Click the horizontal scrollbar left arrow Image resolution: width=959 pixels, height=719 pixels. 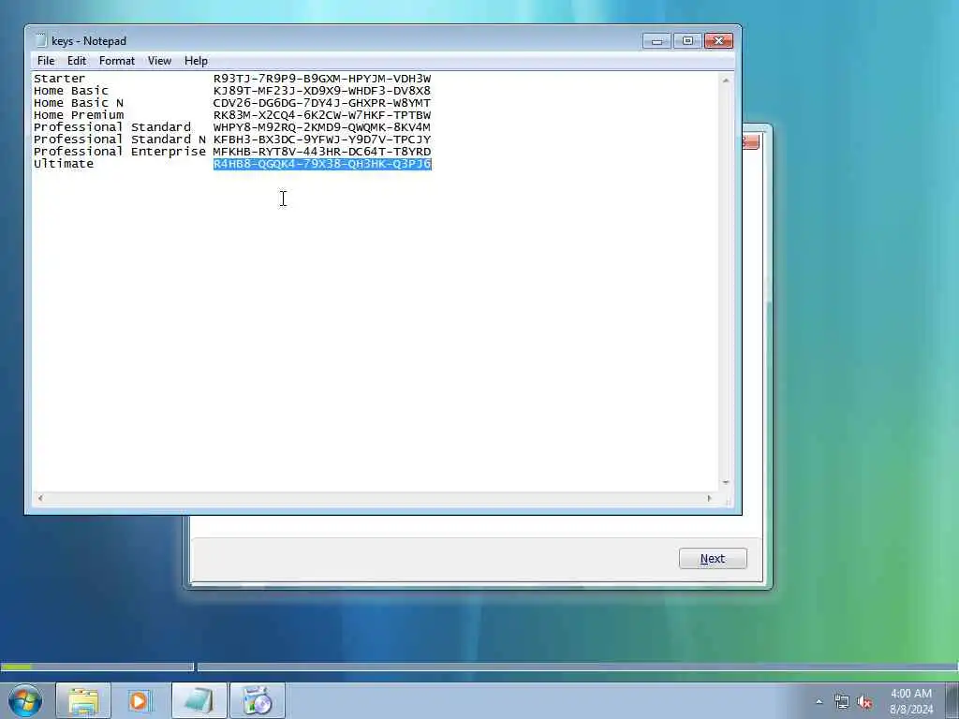point(40,498)
